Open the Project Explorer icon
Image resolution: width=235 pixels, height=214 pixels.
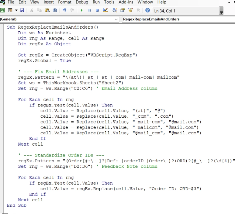(115, 11)
